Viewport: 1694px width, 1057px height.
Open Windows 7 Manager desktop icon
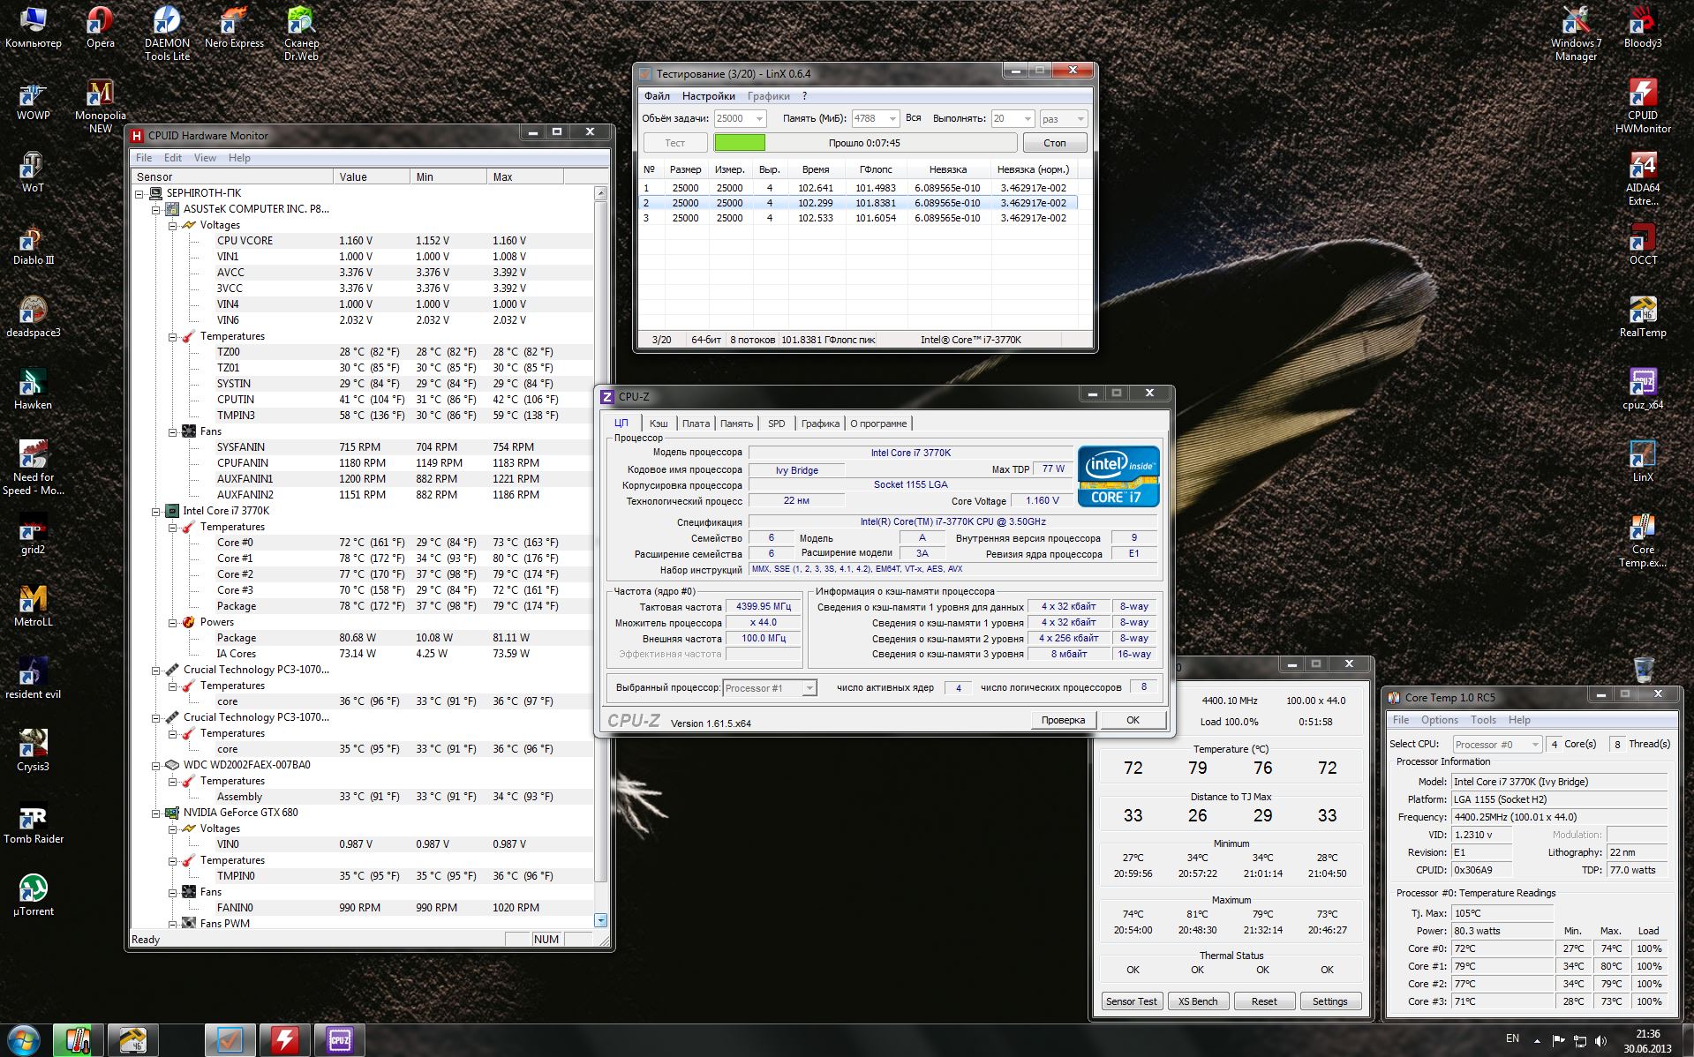point(1576,34)
